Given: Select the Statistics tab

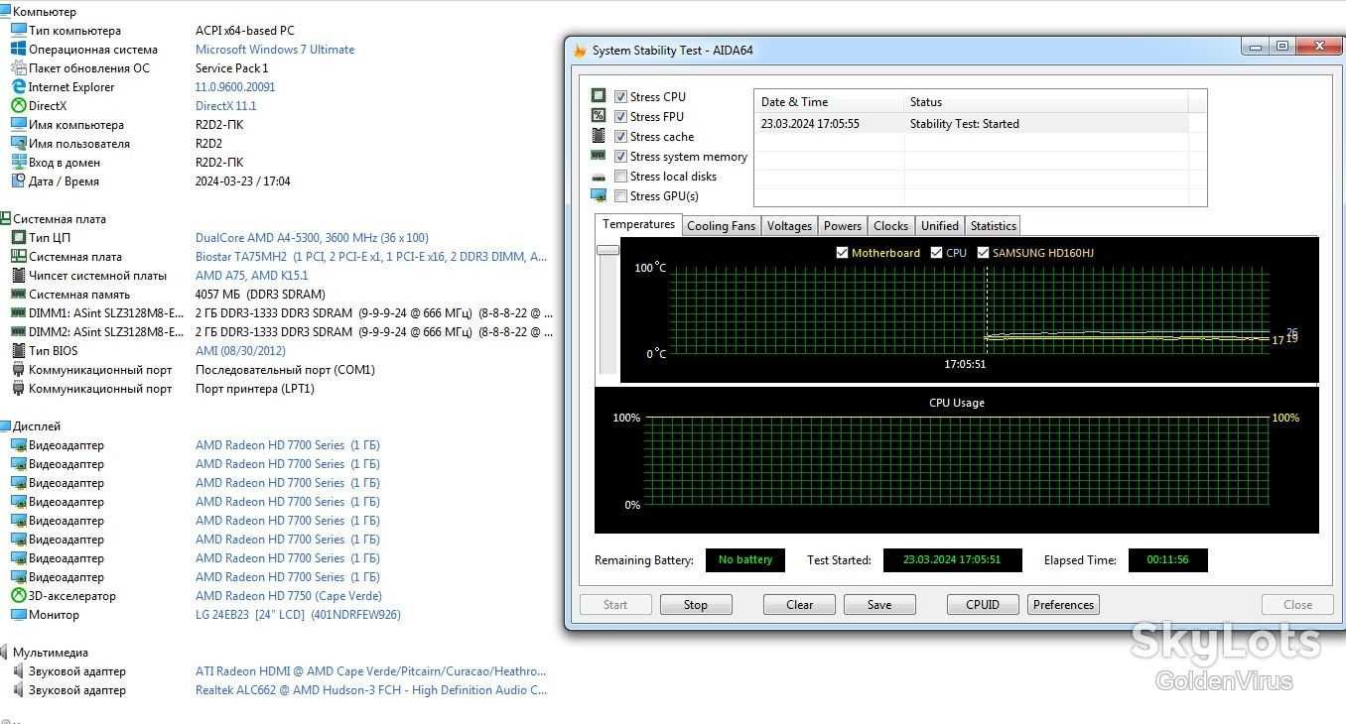Looking at the screenshot, I should pos(993,226).
